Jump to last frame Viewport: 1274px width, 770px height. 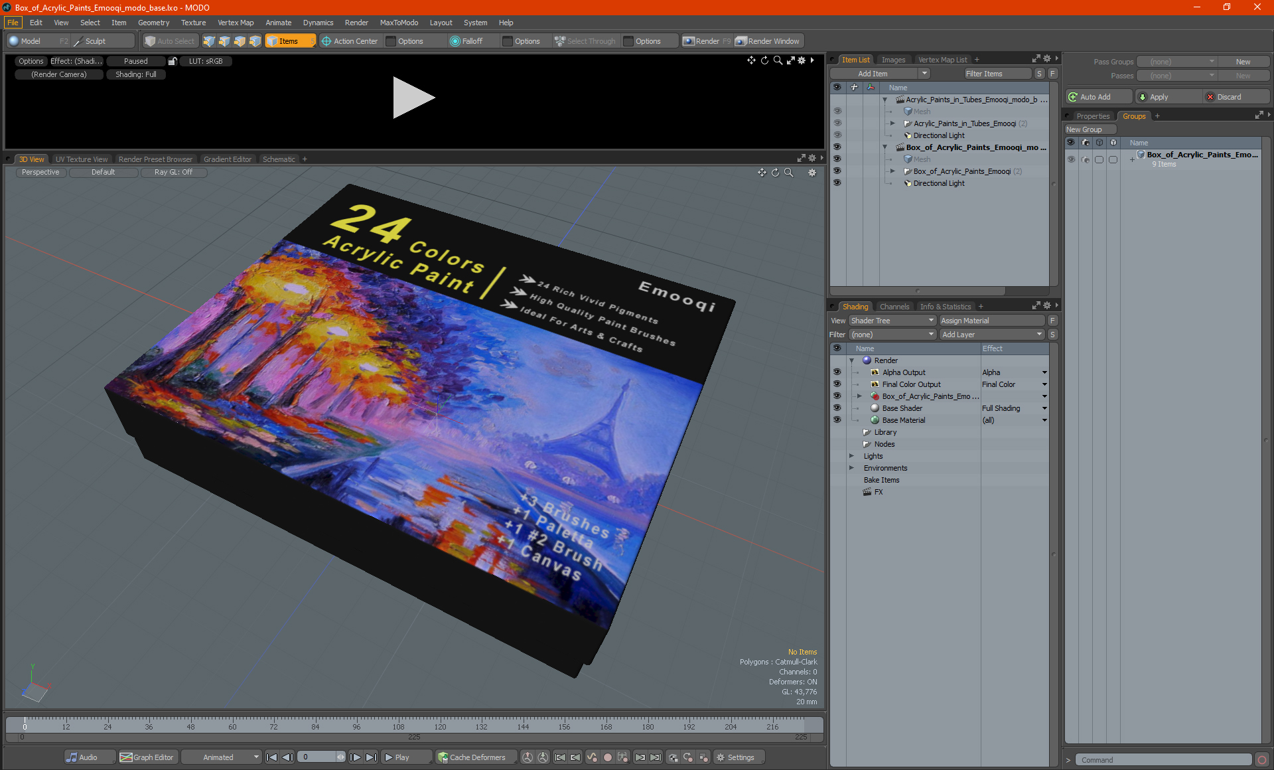pyautogui.click(x=372, y=757)
